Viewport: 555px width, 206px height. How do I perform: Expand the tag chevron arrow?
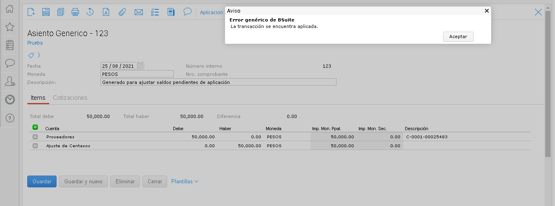[x=39, y=55]
